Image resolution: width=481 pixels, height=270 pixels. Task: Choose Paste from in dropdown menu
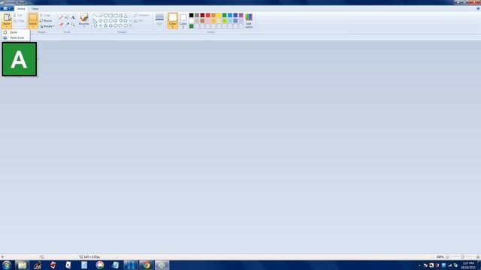(15, 37)
